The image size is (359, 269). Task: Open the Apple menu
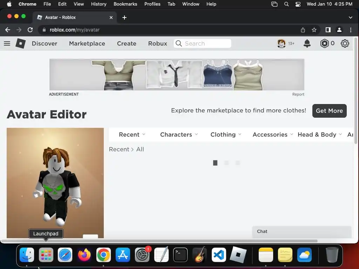tap(9, 4)
